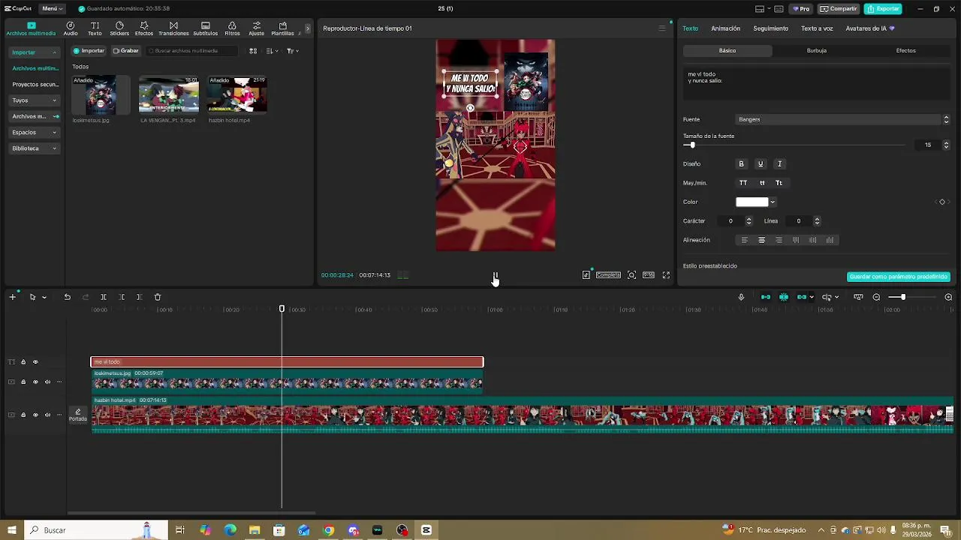The image size is (961, 540).
Task: Click the Portada cover edit button
Action: coord(78,415)
